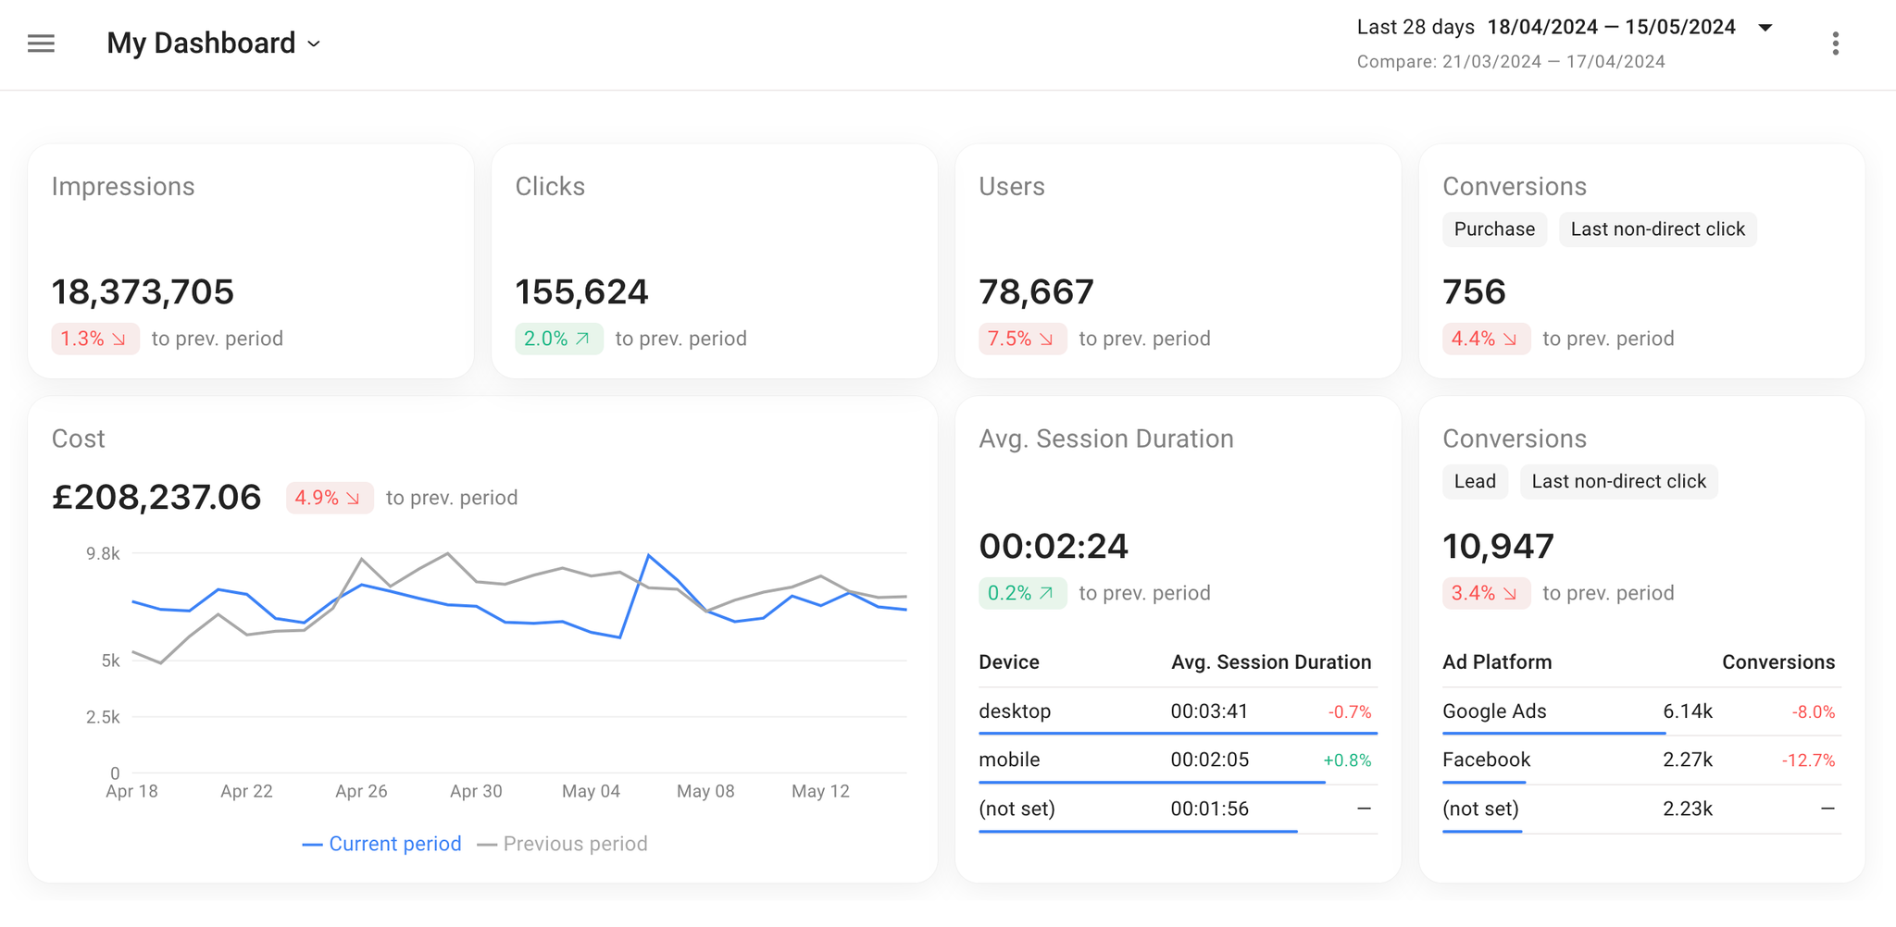Select the Google Ads platform row
The width and height of the screenshot is (1896, 927).
point(1641,711)
